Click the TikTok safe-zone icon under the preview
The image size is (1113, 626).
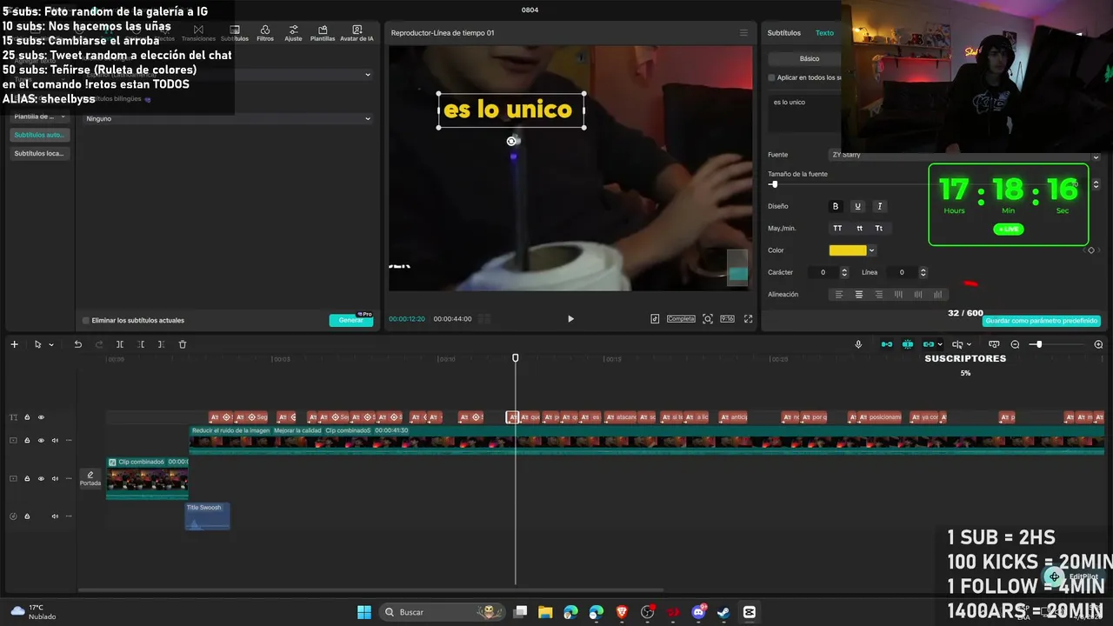tap(655, 319)
